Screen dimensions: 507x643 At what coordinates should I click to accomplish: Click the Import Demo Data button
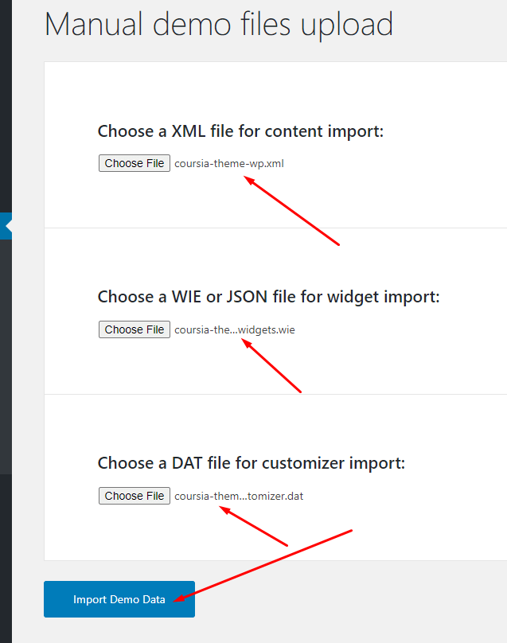click(119, 599)
